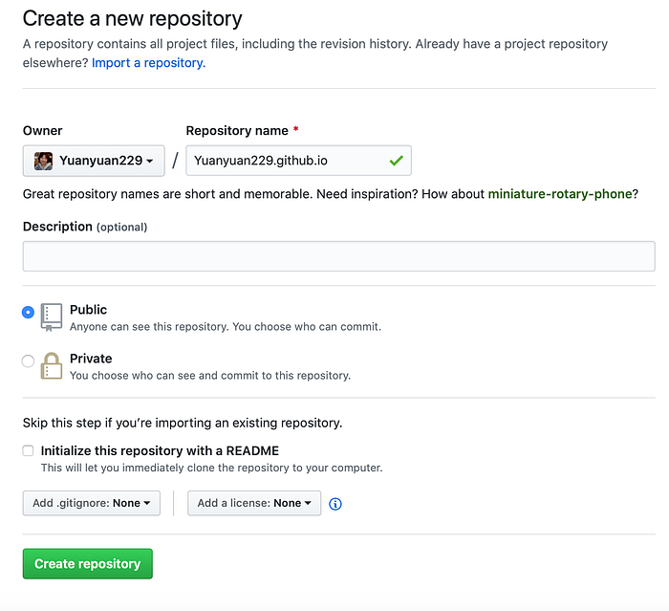
Task: Click the Public repository book icon
Action: [x=52, y=317]
